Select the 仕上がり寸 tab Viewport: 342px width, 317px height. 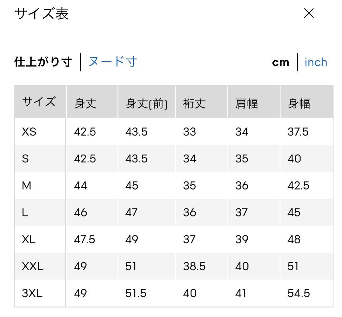tap(43, 62)
